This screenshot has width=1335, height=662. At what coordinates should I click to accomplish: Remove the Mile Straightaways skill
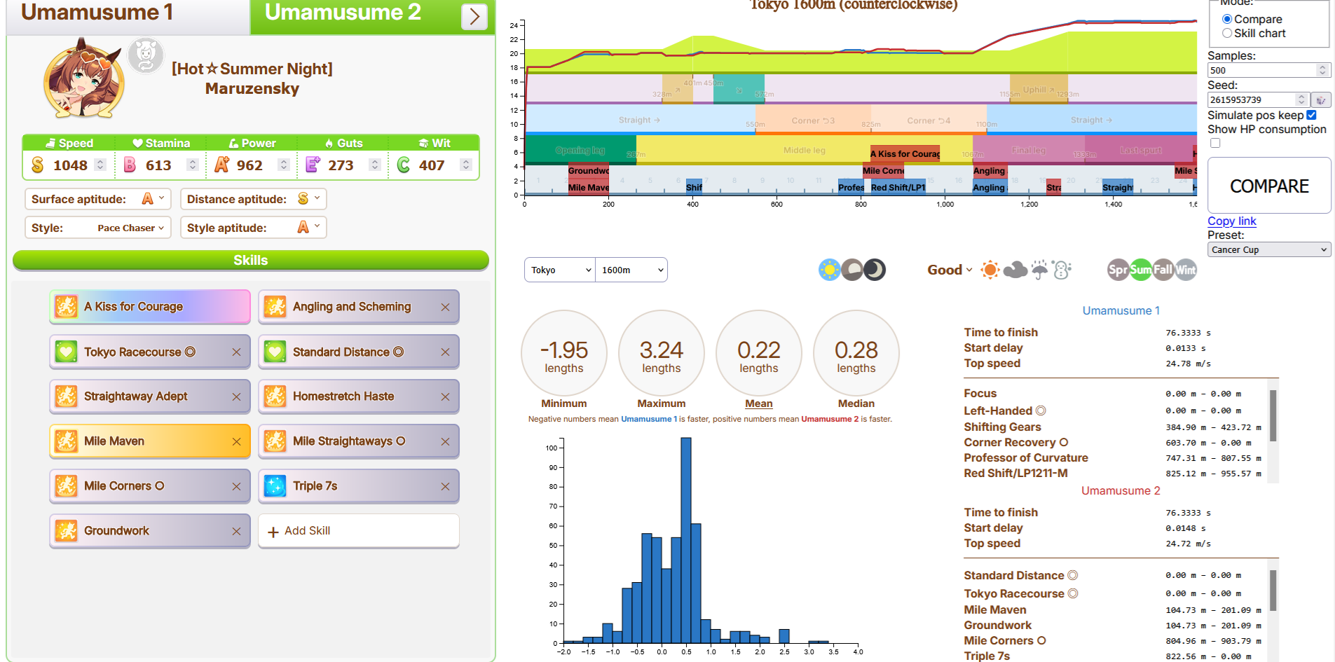(x=445, y=441)
